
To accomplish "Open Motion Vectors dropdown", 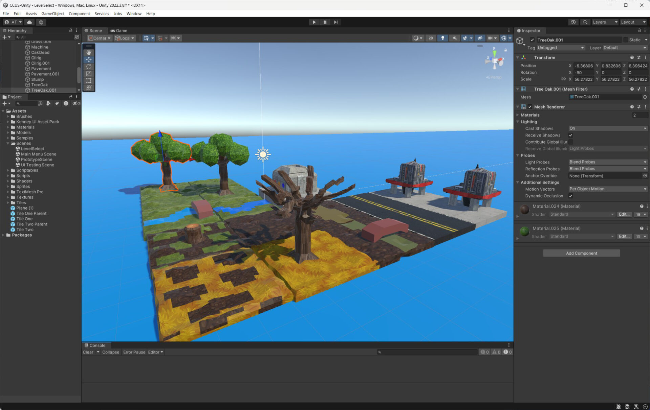I will (x=608, y=189).
